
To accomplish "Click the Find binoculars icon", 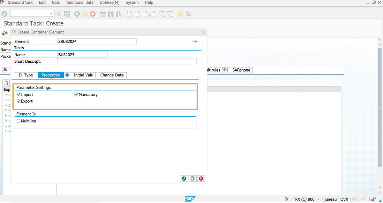I will coord(111,14).
